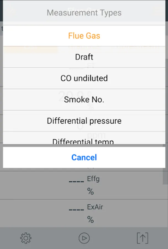Pick Smoke No. measurement type
Screen dimensions: 168x249
click(84, 100)
